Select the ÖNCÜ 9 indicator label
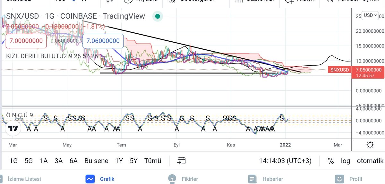 (20, 115)
